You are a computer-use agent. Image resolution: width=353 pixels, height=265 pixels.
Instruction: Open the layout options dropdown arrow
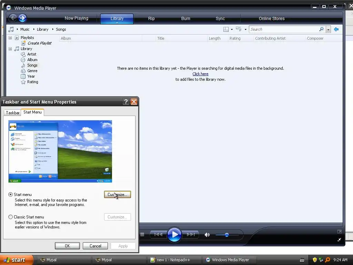pyautogui.click(x=232, y=30)
